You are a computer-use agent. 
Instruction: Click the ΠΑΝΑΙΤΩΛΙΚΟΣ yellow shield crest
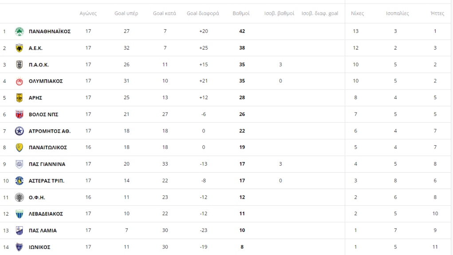[x=20, y=147]
